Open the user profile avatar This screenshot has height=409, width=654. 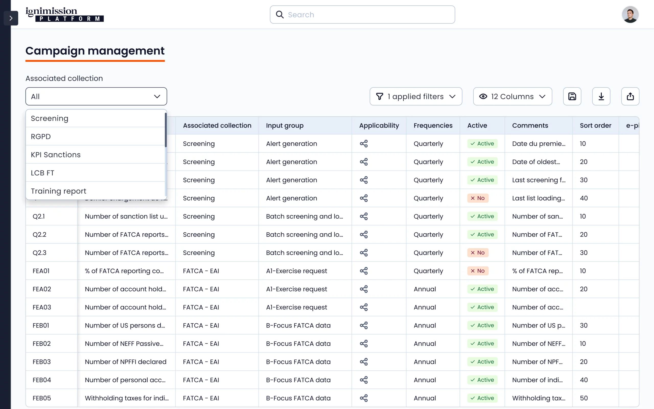click(630, 15)
